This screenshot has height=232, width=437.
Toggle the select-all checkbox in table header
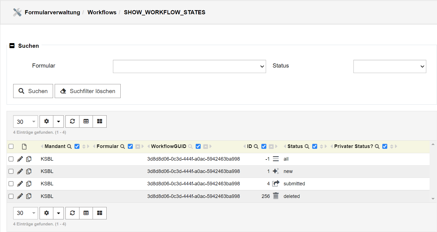pyautogui.click(x=11, y=146)
